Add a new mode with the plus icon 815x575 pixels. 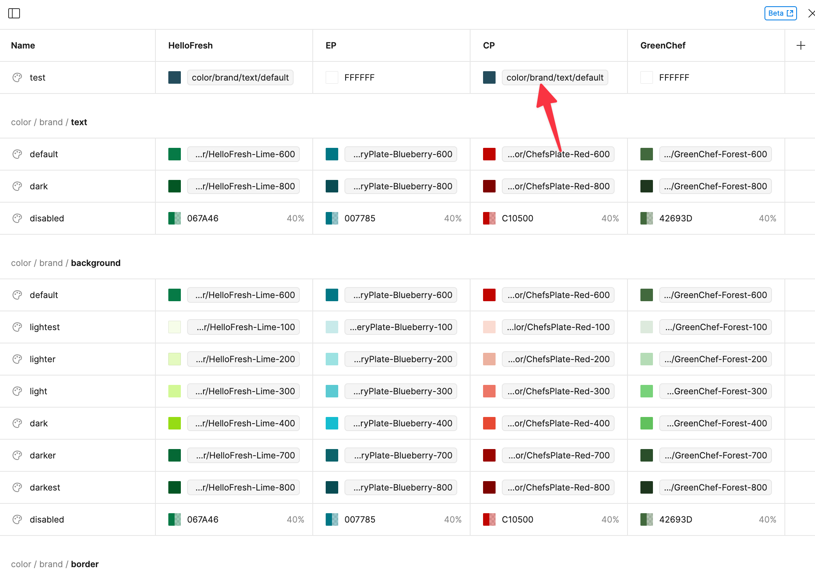(801, 45)
